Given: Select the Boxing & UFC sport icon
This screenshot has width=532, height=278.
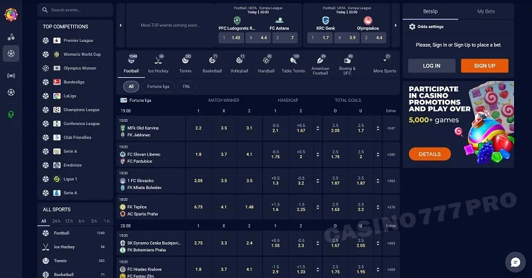Looking at the screenshot, I should (347, 60).
